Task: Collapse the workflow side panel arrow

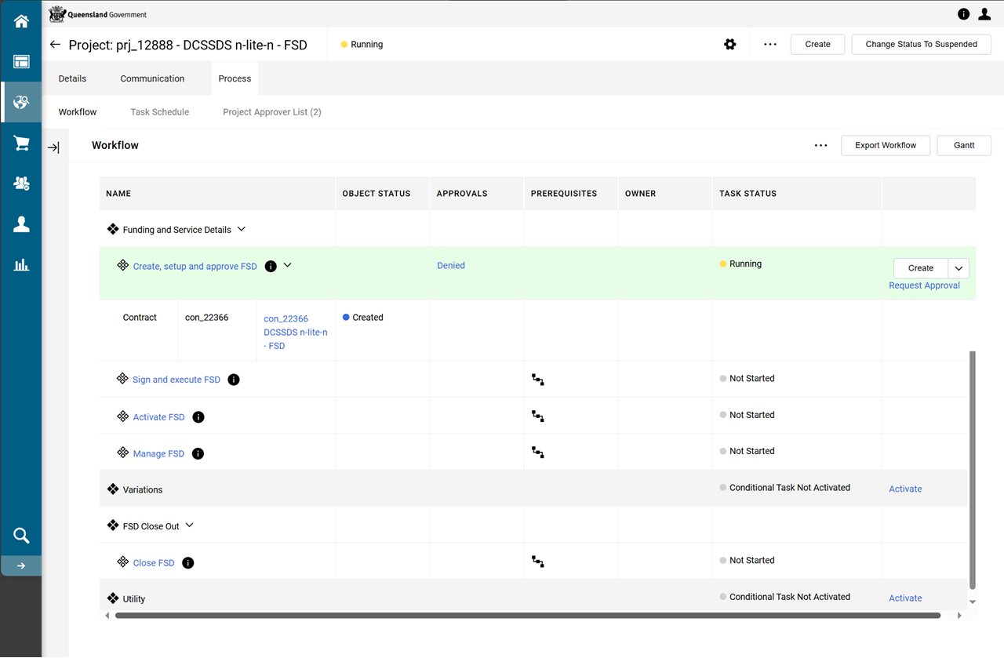Action: 53,147
